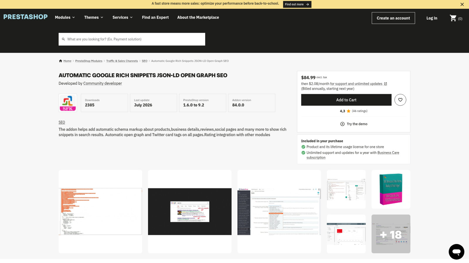Click the PrestaShop logo
Screen dimensions: 469x263
[26, 17]
